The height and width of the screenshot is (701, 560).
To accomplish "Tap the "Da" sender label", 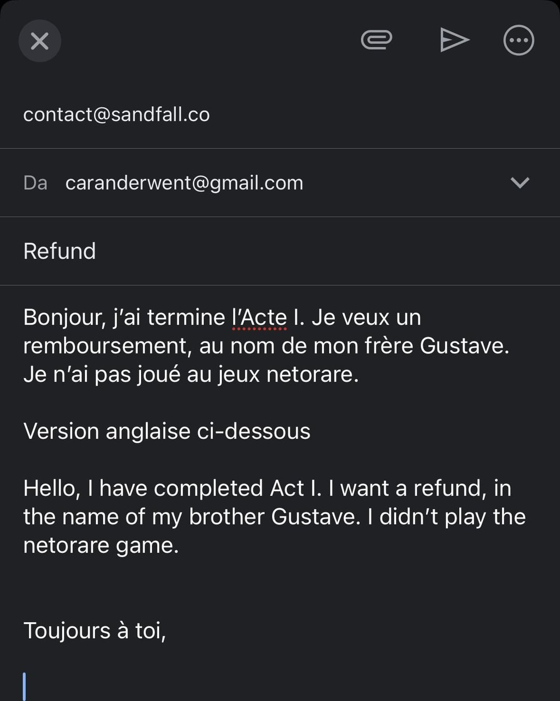I will [35, 183].
